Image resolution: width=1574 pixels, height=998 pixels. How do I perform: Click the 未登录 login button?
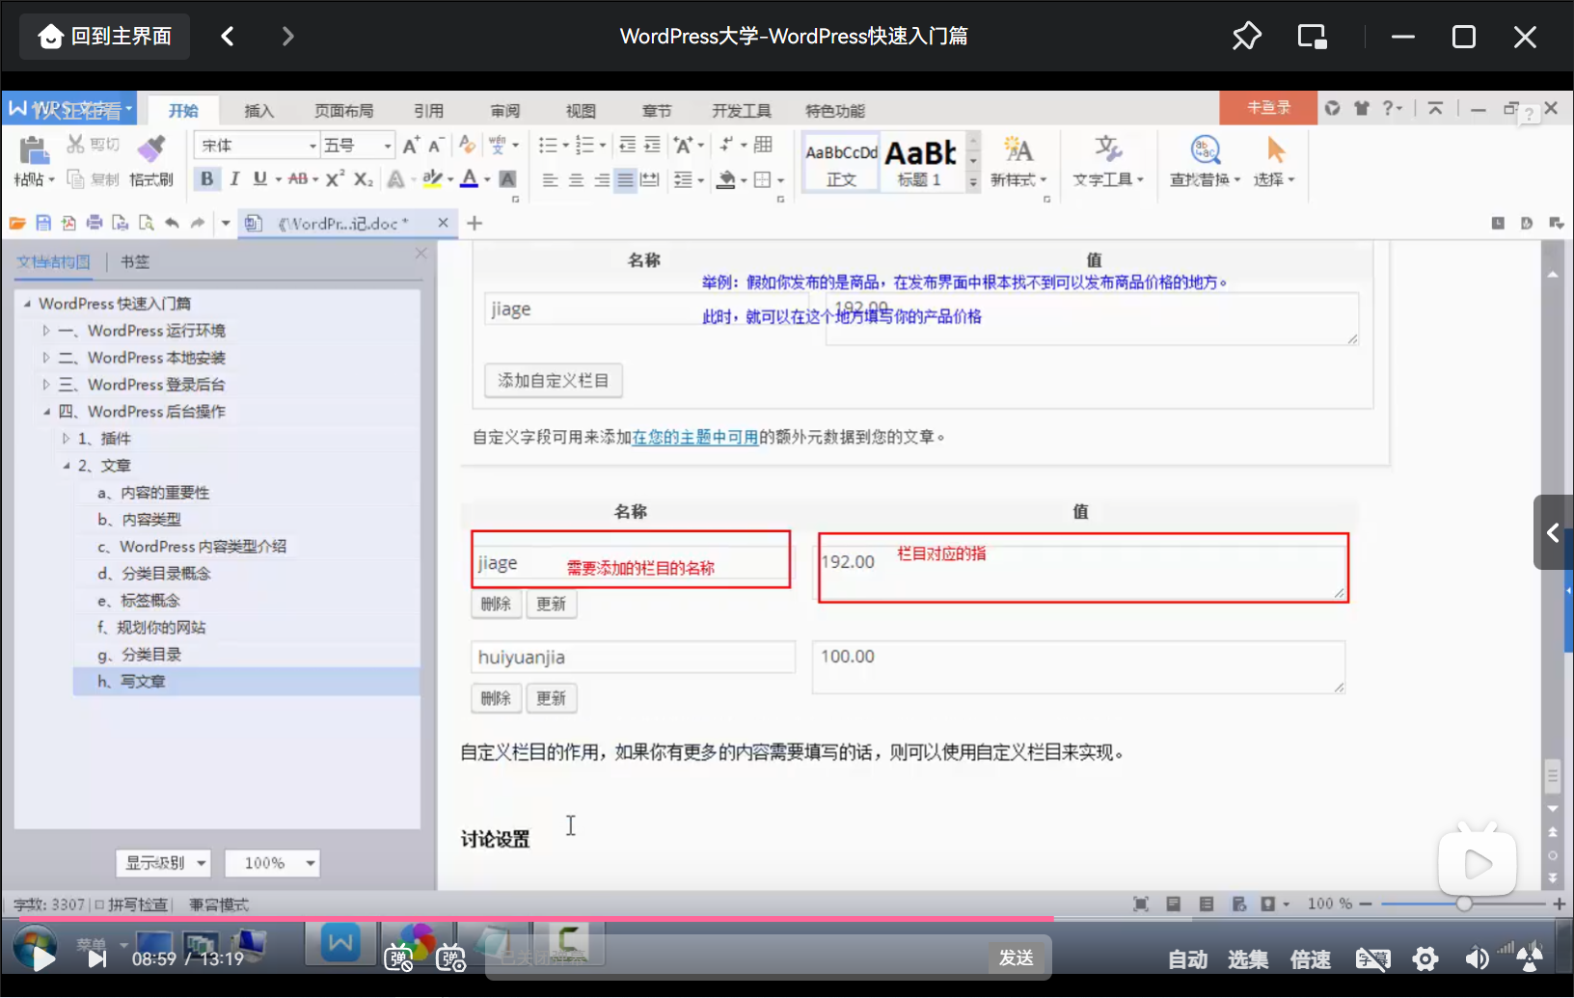coord(1268,108)
